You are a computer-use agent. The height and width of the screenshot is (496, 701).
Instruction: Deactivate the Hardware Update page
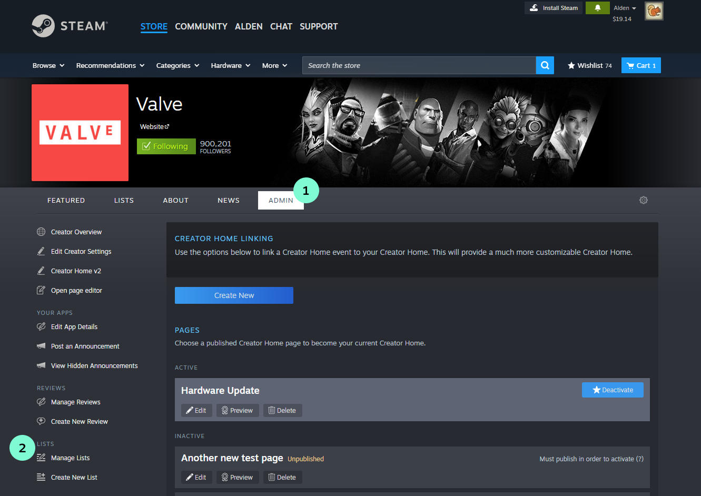(613, 390)
